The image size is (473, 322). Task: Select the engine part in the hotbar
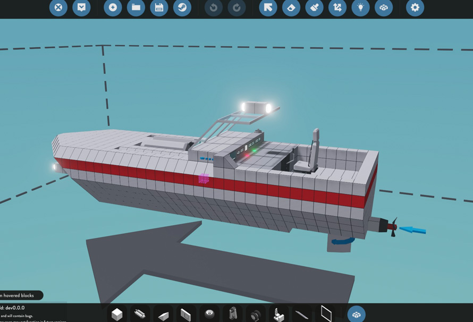coord(140,314)
